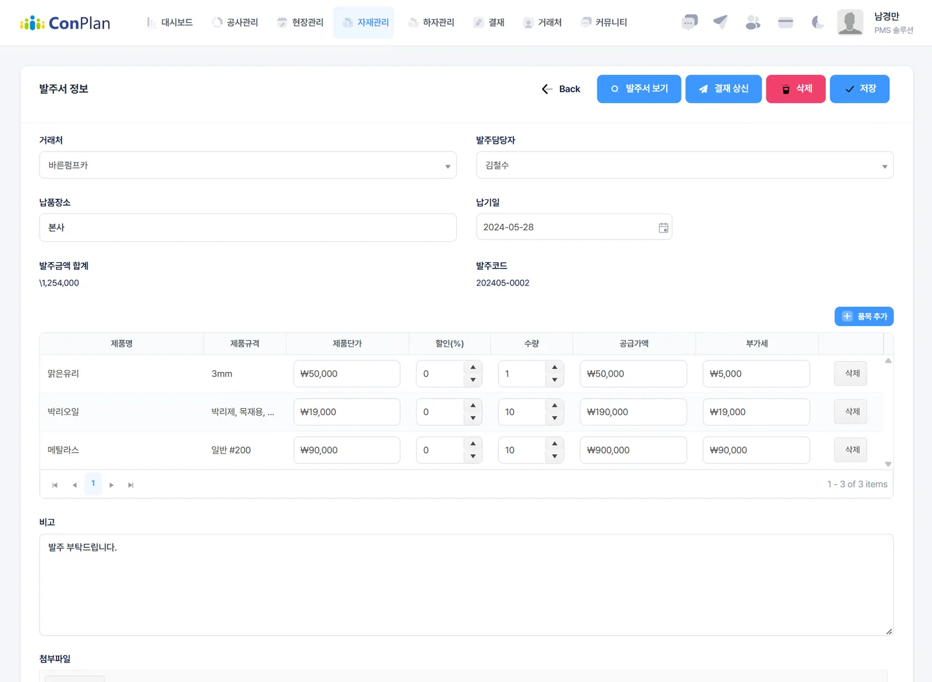The image size is (932, 682).
Task: Click the card icon in header
Action: pos(786,23)
